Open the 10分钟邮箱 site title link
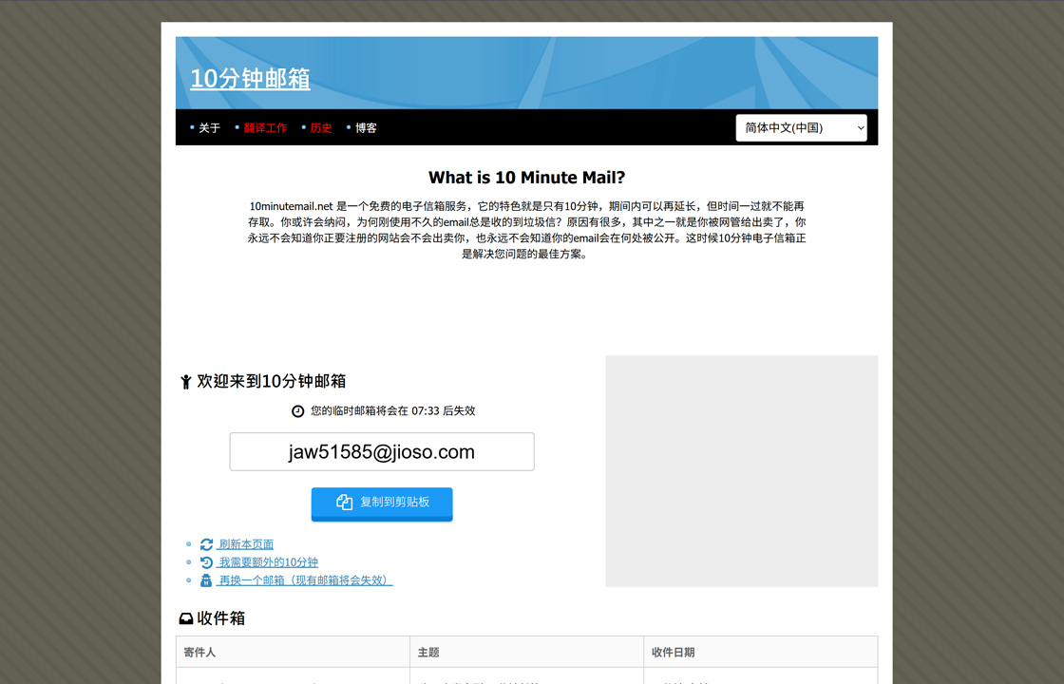This screenshot has width=1064, height=684. [250, 79]
